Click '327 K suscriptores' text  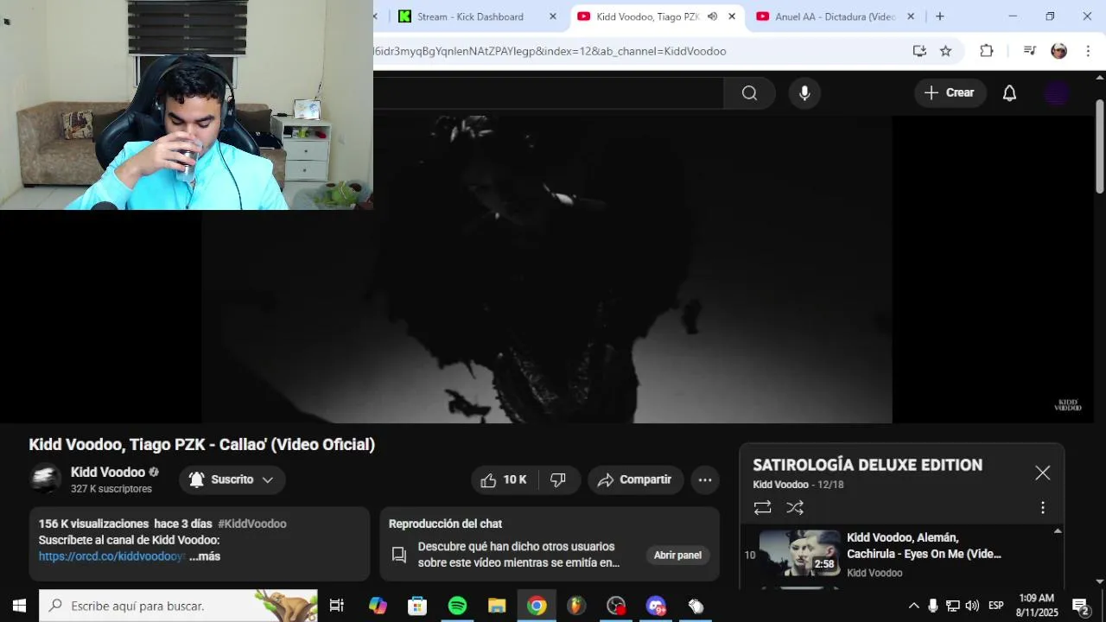[x=111, y=489]
